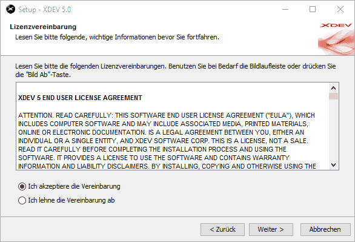This screenshot has height=242, width=355.
Task: Cancel setup via 'Abbrechen' button
Action: coord(325,229)
